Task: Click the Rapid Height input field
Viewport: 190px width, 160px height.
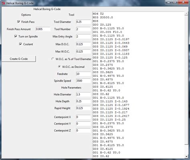Action: point(83,108)
